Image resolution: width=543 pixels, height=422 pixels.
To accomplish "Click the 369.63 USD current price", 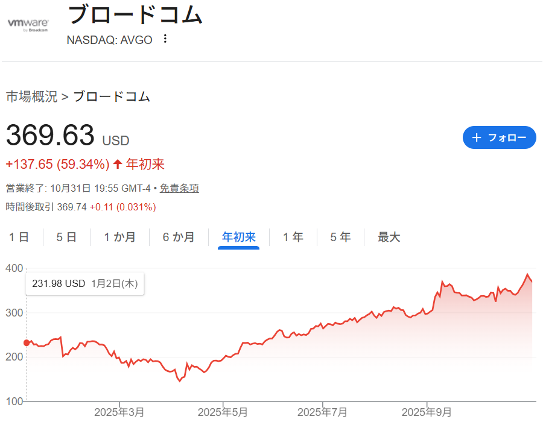I will [51, 136].
